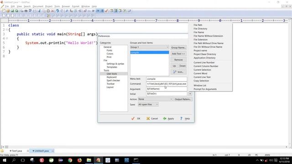Click the Group Name... button
The height and width of the screenshot is (164, 292).
click(178, 47)
